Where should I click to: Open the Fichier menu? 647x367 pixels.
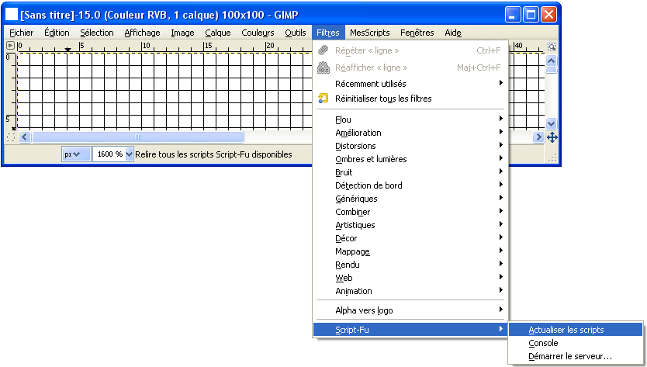coord(22,33)
